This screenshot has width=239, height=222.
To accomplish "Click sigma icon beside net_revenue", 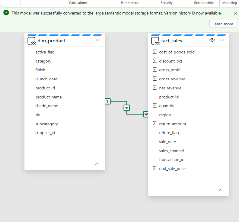I will pyautogui.click(x=155, y=88).
